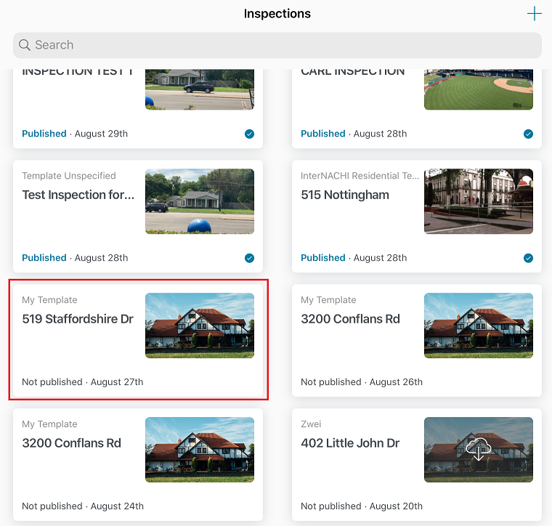The width and height of the screenshot is (552, 526).
Task: Open the 515 Nottingham inspection title
Action: (345, 195)
